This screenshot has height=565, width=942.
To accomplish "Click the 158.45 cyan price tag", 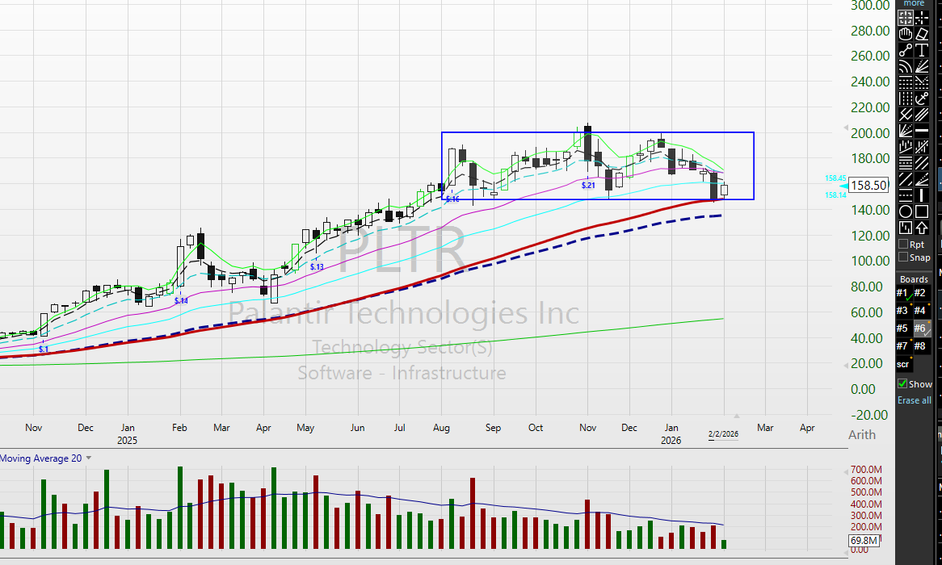I will pyautogui.click(x=835, y=178).
